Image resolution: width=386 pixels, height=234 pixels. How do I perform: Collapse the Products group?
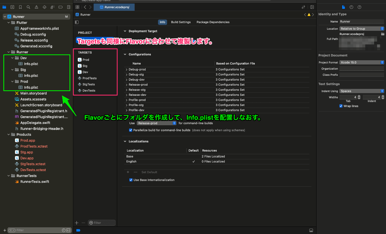(x=9, y=135)
